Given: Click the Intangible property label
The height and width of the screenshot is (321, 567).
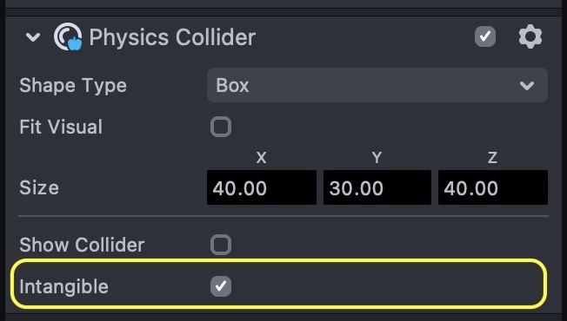Looking at the screenshot, I should pos(64,287).
